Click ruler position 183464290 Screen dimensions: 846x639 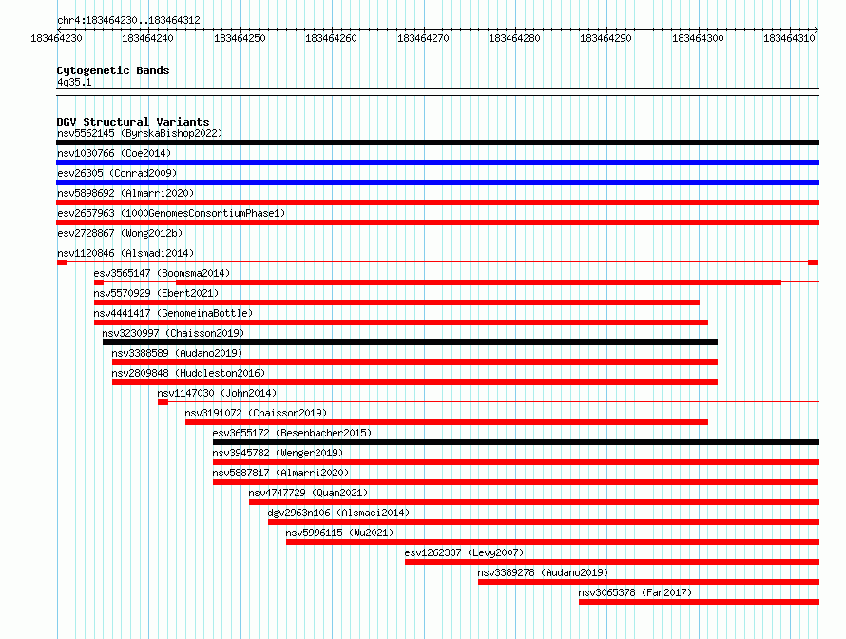(606, 38)
